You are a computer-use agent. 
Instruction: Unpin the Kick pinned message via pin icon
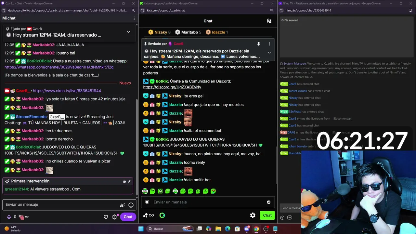point(259,44)
